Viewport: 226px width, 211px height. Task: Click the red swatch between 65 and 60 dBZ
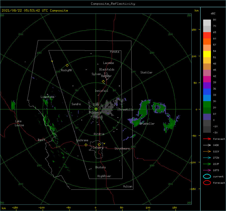(x=207, y=35)
